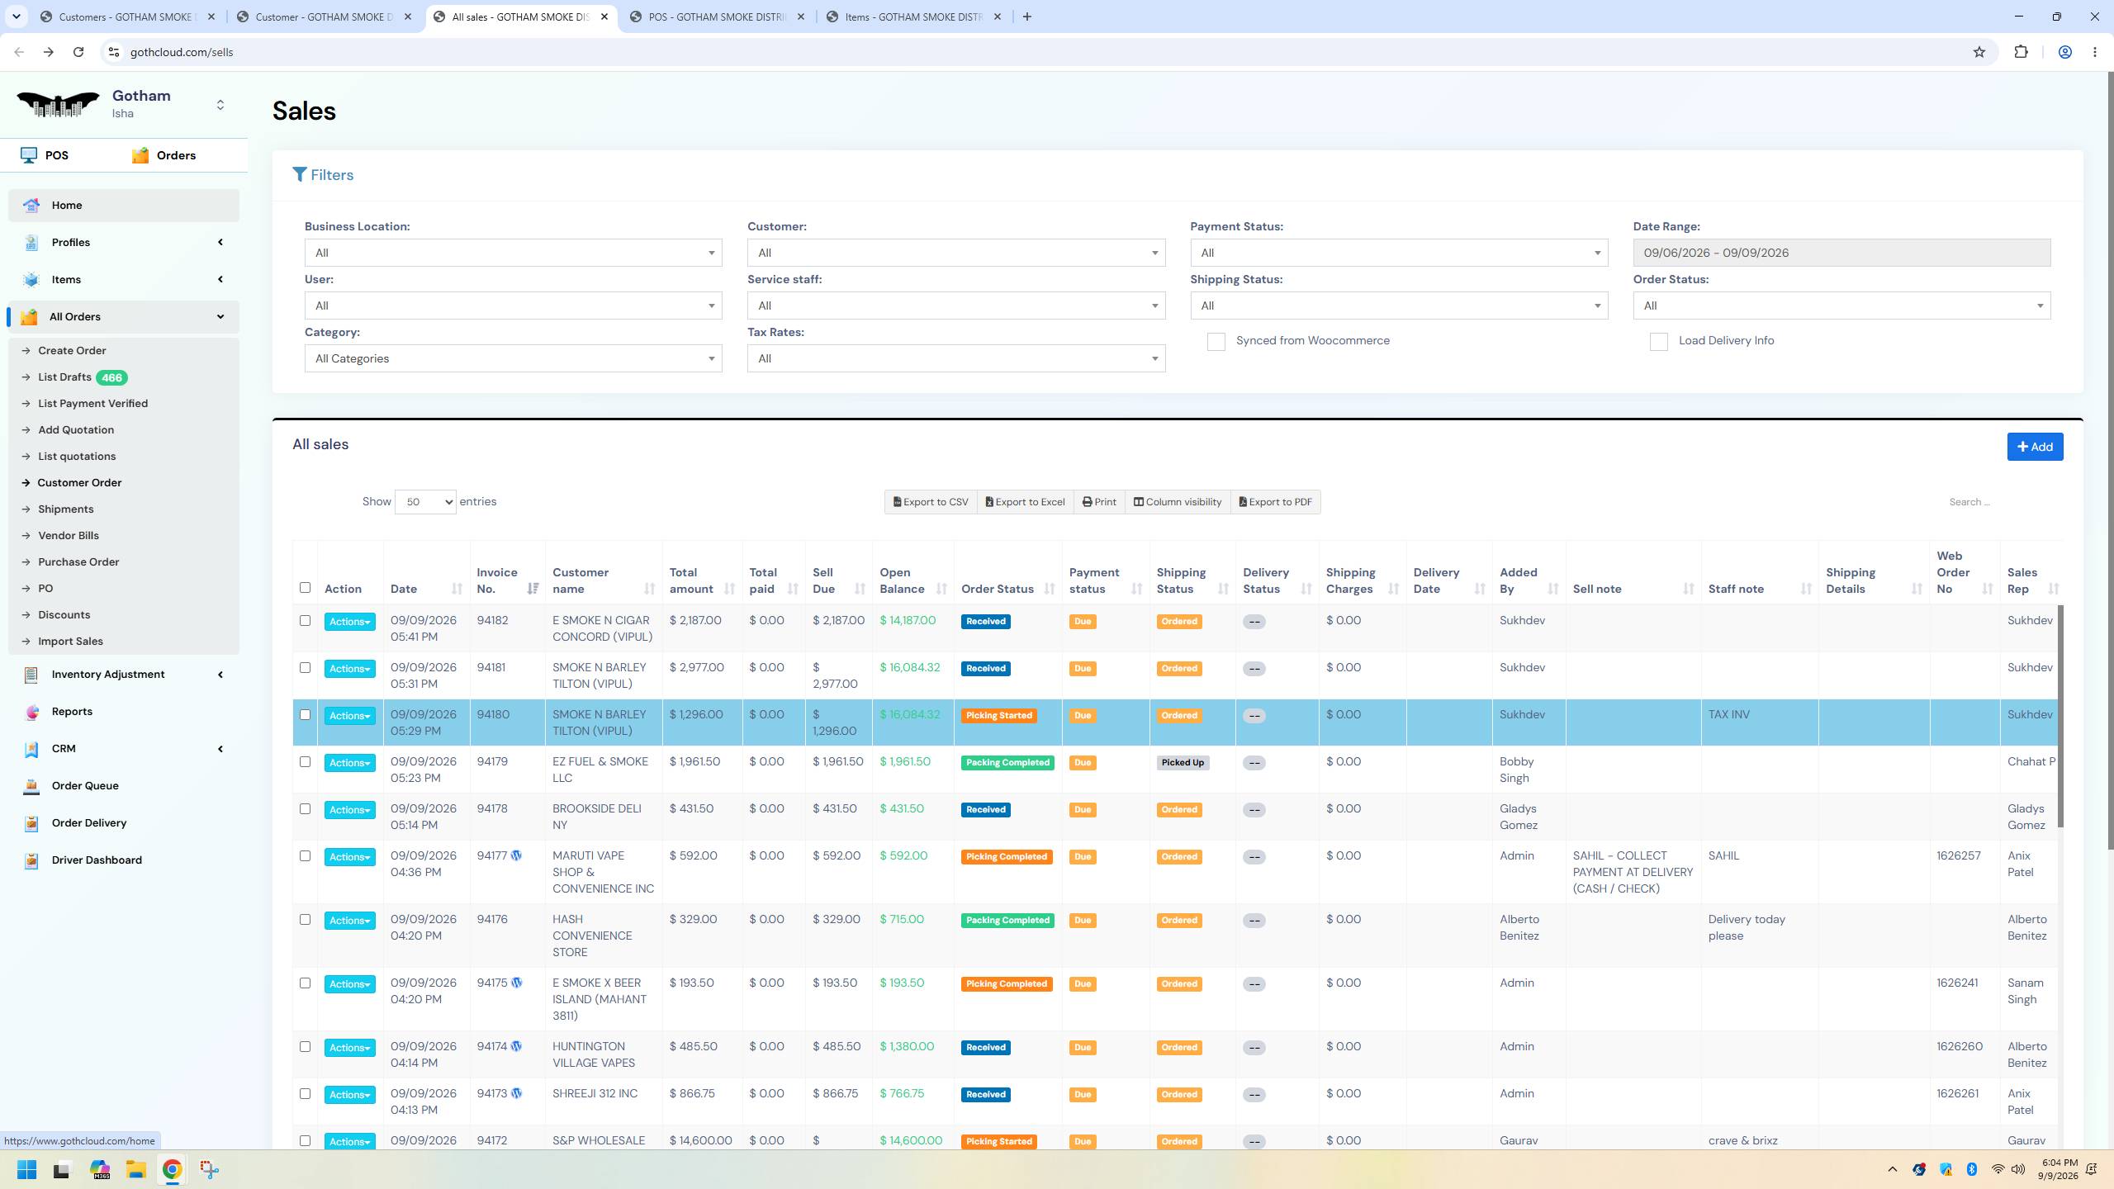Open Actions dropdown for invoice 94179
Screen dimensions: 2114x1189
(349, 763)
